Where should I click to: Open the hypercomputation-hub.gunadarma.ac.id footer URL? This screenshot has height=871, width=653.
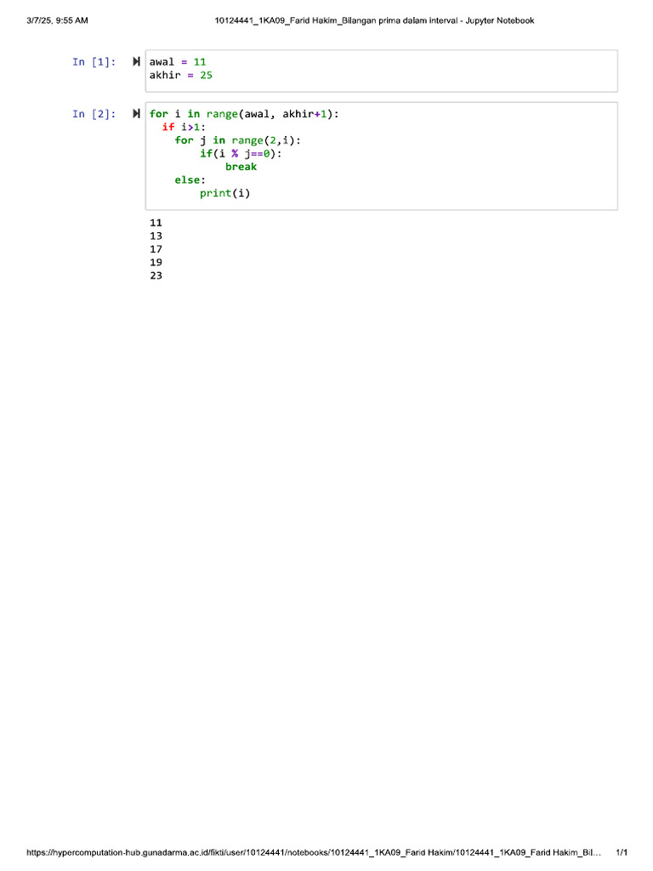pyautogui.click(x=314, y=852)
